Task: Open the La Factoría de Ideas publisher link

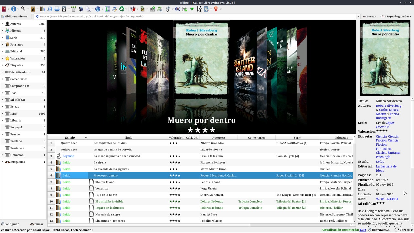Action: (386, 168)
